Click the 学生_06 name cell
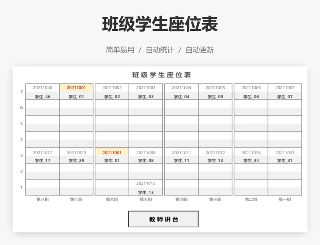Screen dimensions: 320x245 click(251, 96)
